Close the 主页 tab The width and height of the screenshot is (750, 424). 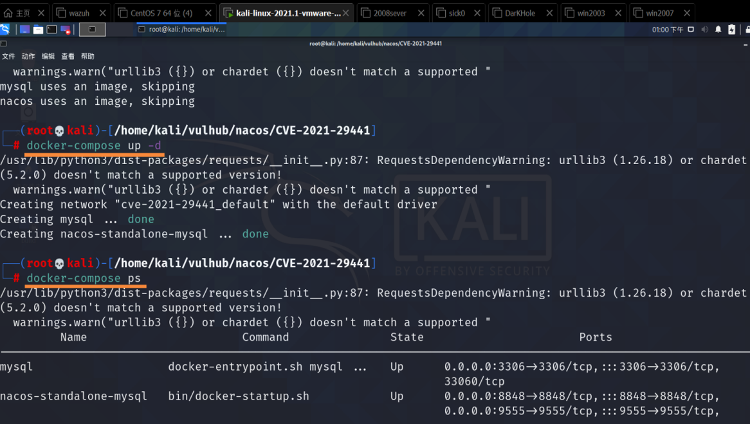coord(41,14)
